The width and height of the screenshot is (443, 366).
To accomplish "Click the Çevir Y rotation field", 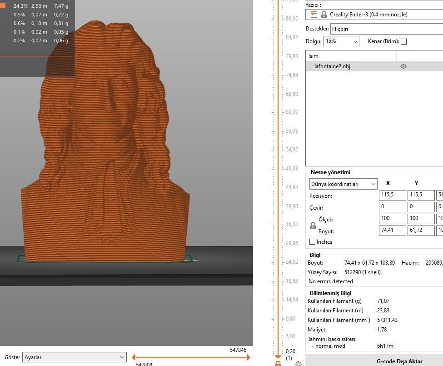I will tap(421, 206).
